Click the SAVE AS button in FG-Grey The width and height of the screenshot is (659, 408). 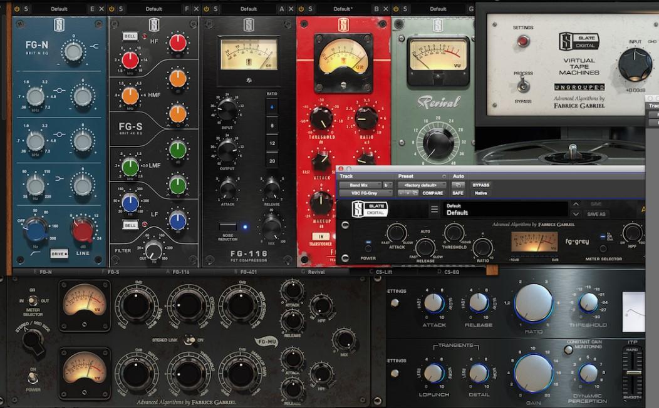click(596, 214)
